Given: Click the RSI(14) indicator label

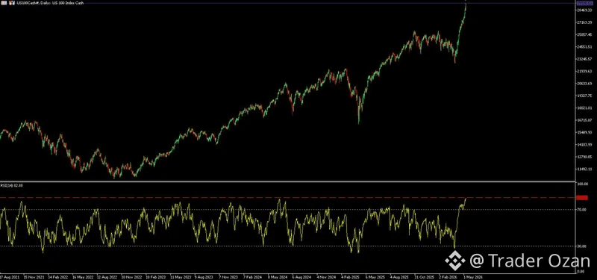Looking at the screenshot, I should coord(12,185).
